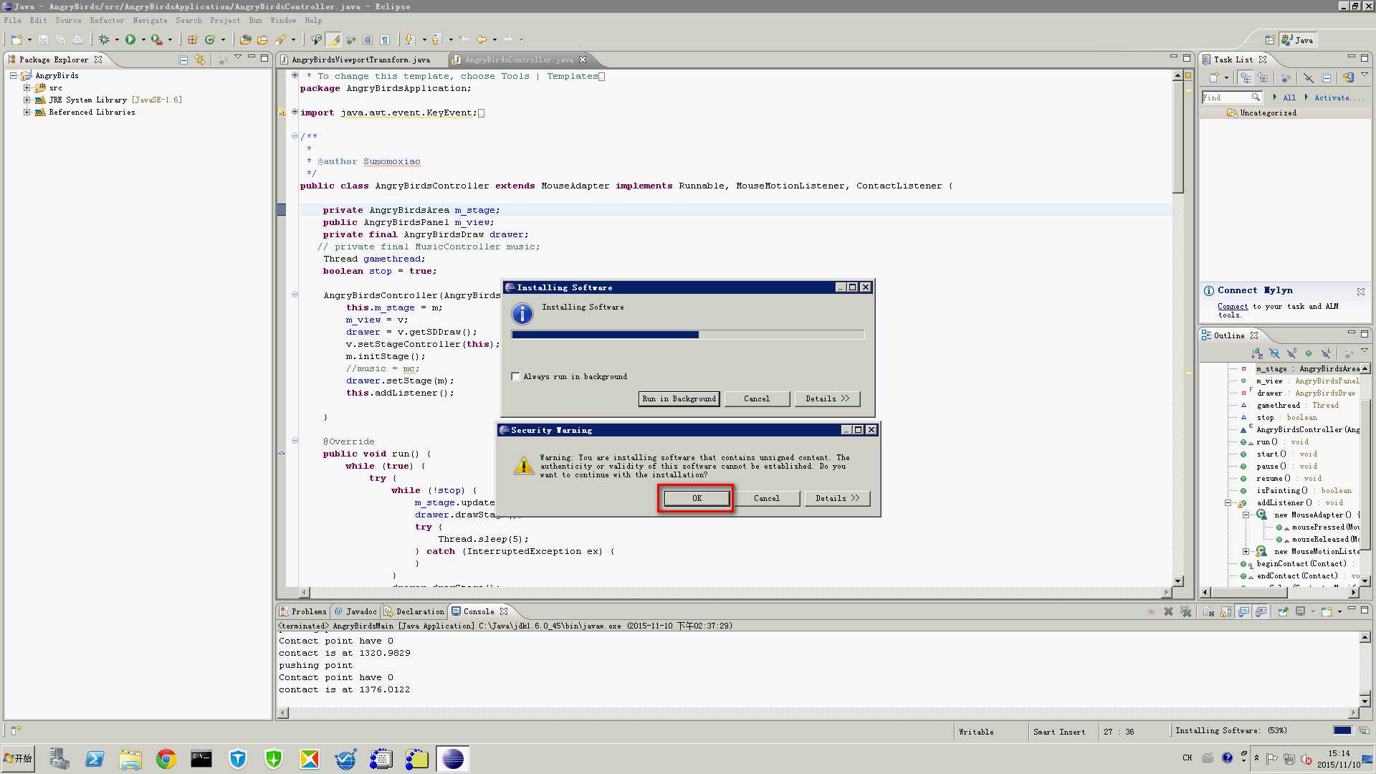Expand the new MouseMotionListener outline node

pyautogui.click(x=1246, y=551)
